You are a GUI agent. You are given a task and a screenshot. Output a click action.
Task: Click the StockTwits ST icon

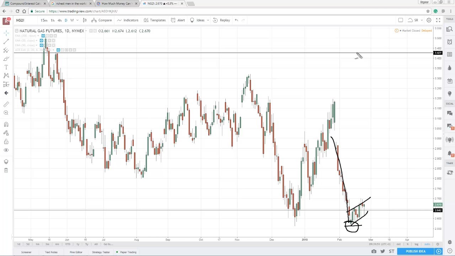pyautogui.click(x=391, y=251)
